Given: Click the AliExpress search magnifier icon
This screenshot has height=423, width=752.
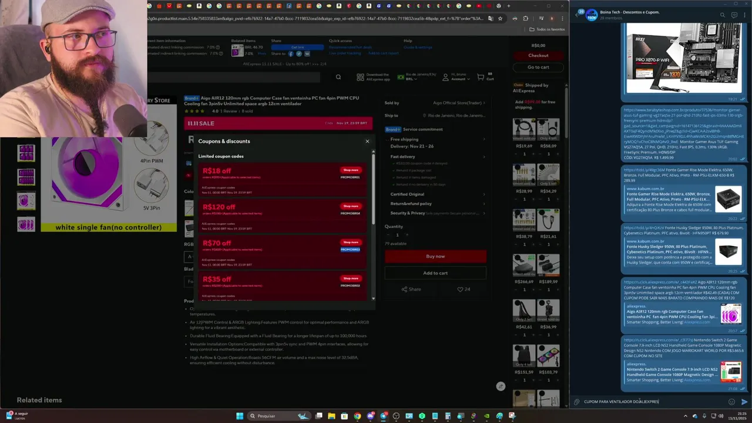Looking at the screenshot, I should point(338,77).
